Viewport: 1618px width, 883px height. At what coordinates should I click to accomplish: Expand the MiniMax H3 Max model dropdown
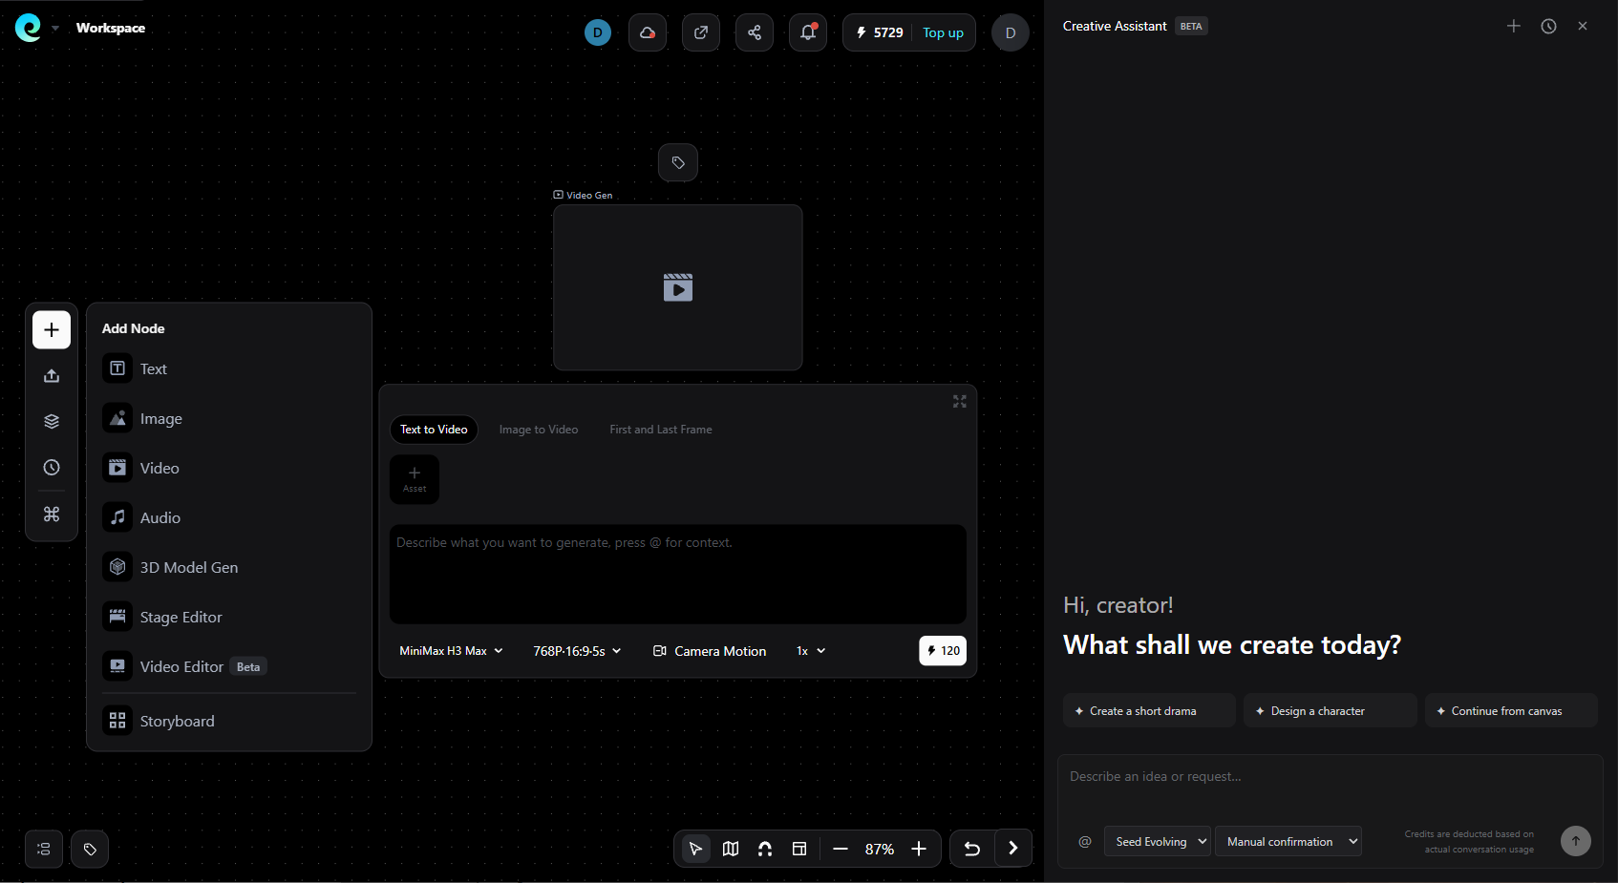click(451, 651)
